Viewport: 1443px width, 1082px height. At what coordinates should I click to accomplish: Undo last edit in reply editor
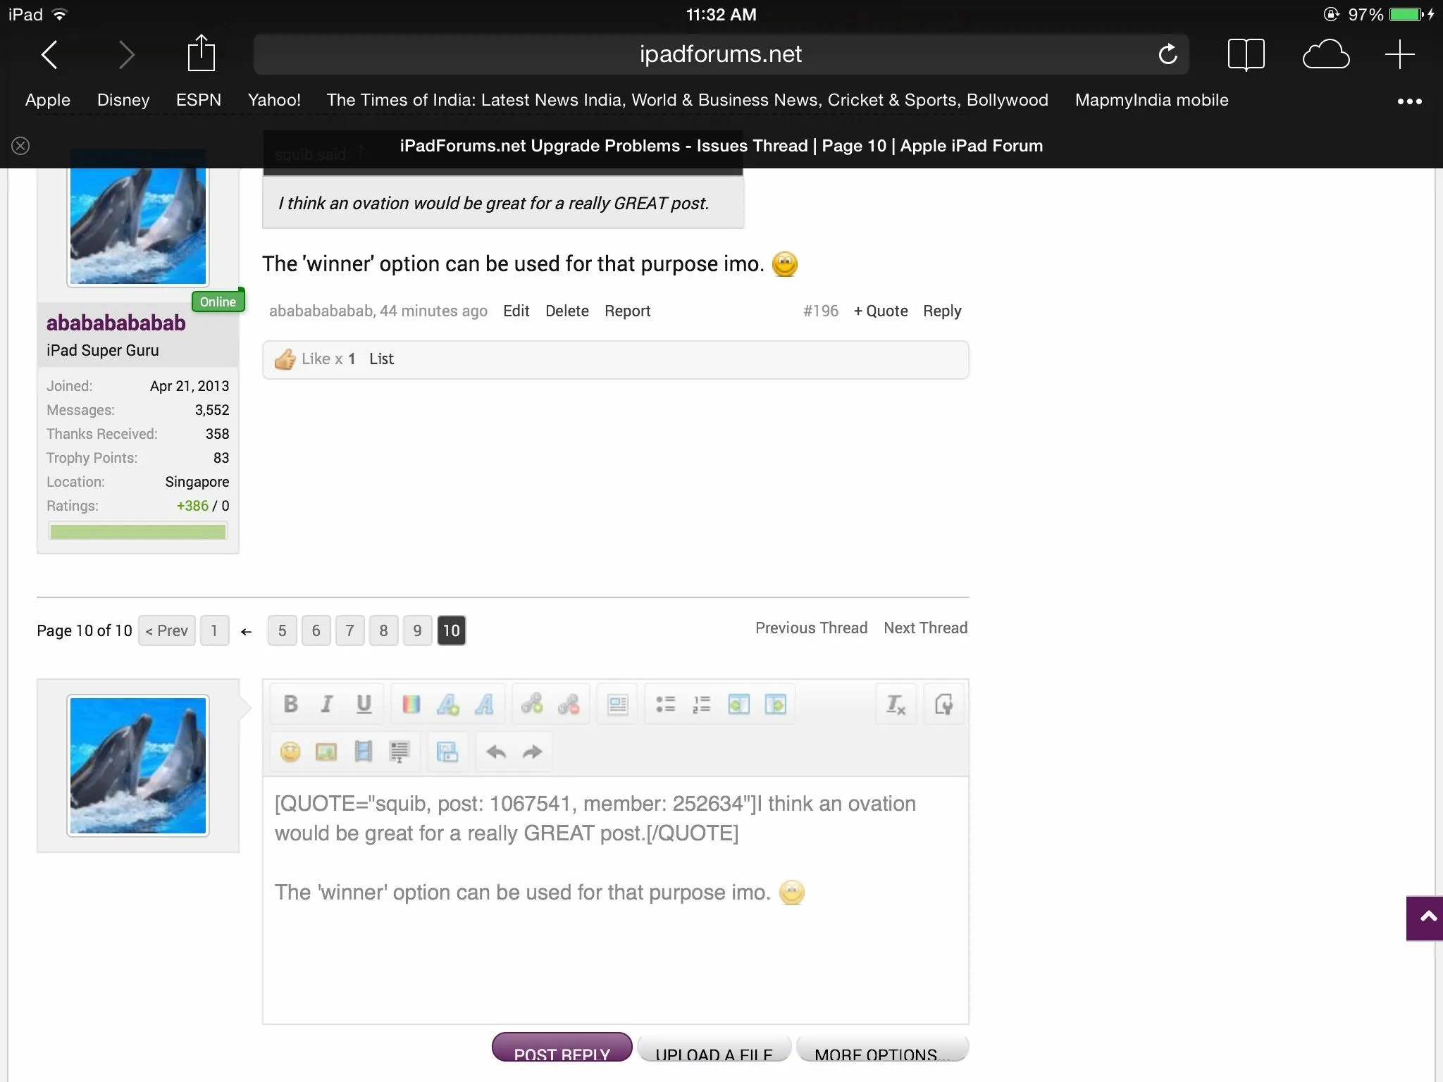[x=496, y=752]
